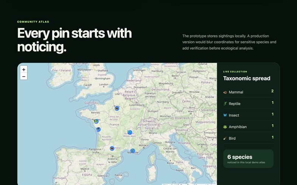Open the 6 species summary card
Image resolution: width=297 pixels, height=185 pixels.
click(248, 159)
